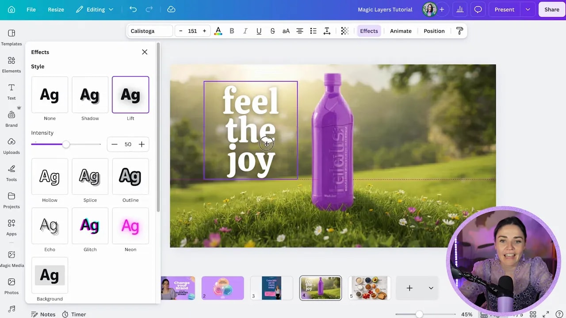Apply the Background text style
This screenshot has width=566, height=318.
tap(50, 275)
